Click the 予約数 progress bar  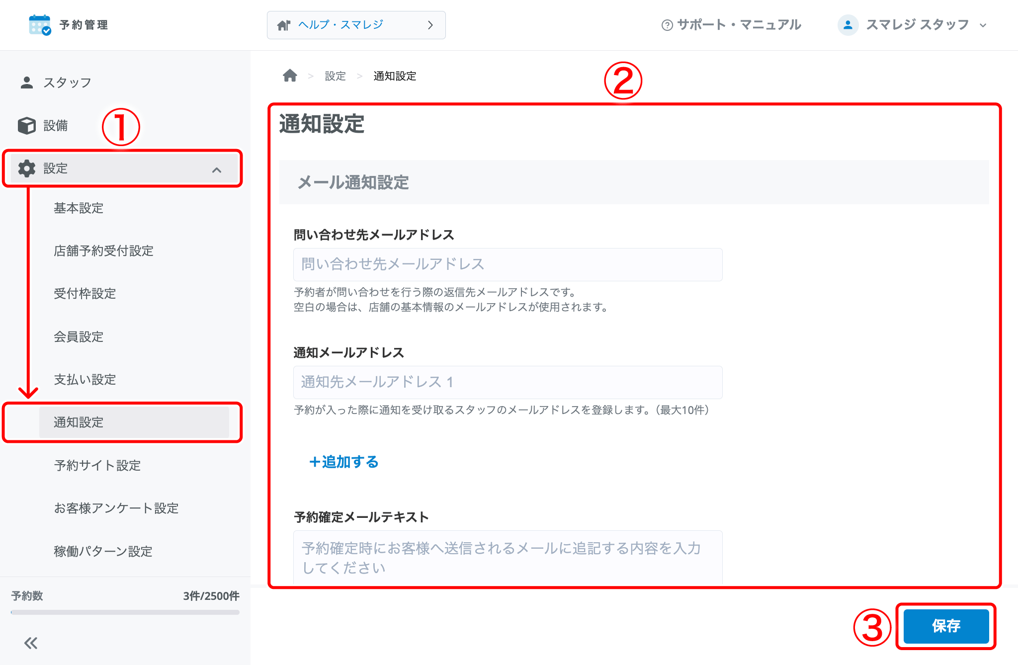(x=125, y=612)
